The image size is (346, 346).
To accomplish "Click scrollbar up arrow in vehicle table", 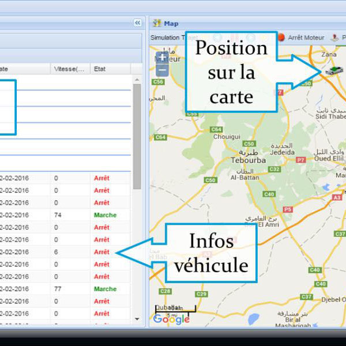I will 137,80.
